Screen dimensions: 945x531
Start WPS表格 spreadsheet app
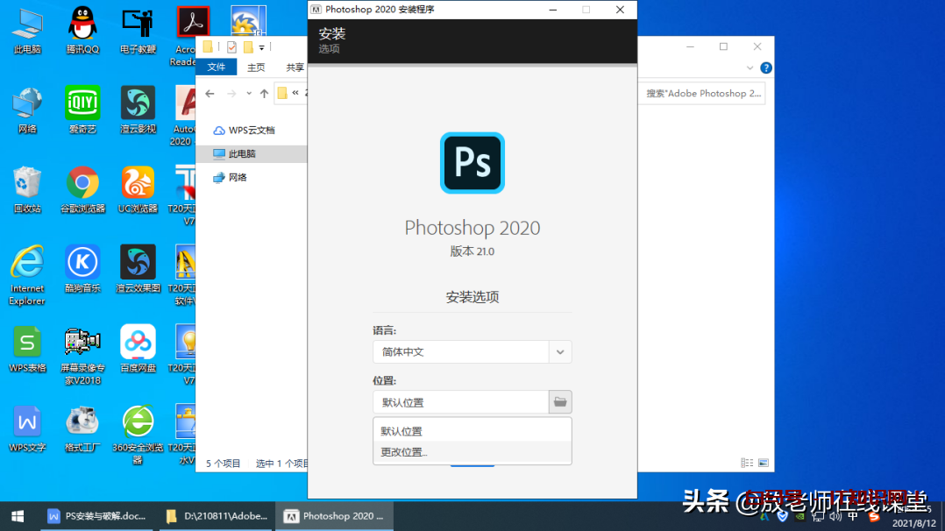27,342
